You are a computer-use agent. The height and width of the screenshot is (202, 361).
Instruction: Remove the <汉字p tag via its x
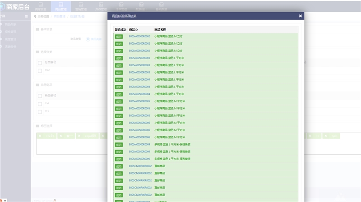coord(40,136)
